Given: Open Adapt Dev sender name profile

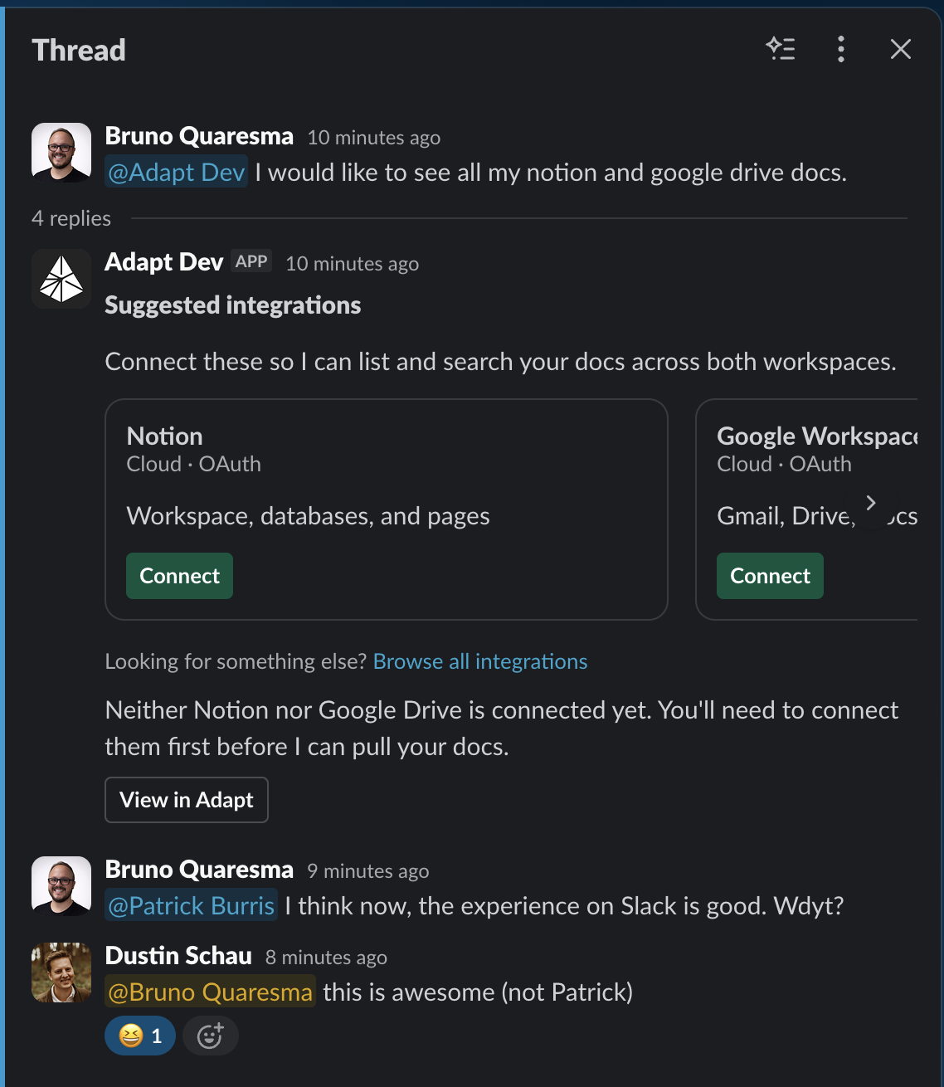Looking at the screenshot, I should coord(164,262).
